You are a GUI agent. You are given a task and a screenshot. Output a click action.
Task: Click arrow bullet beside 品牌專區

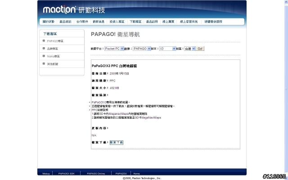(x=44, y=49)
